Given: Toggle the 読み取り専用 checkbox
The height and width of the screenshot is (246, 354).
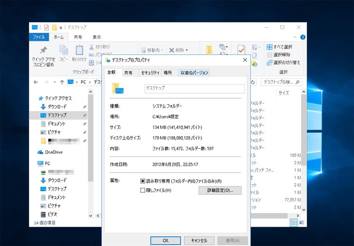Looking at the screenshot, I should [143, 181].
